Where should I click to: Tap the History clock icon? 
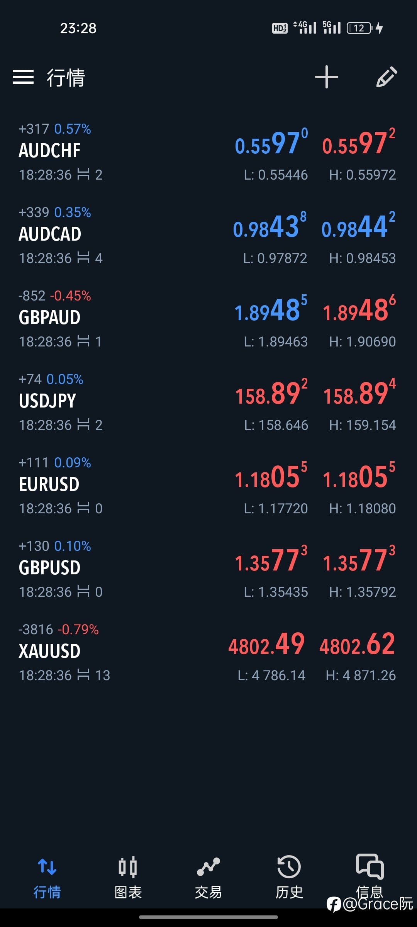point(289,867)
